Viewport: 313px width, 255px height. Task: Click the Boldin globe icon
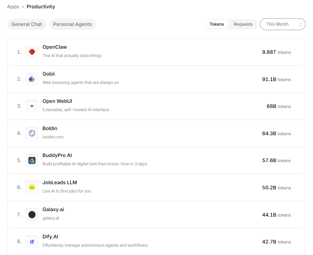tap(32, 133)
